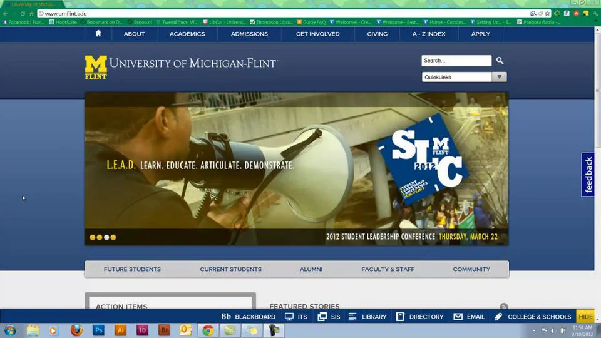This screenshot has height=338, width=601.
Task: Open Email from the bottom toolbar
Action: pos(469,317)
